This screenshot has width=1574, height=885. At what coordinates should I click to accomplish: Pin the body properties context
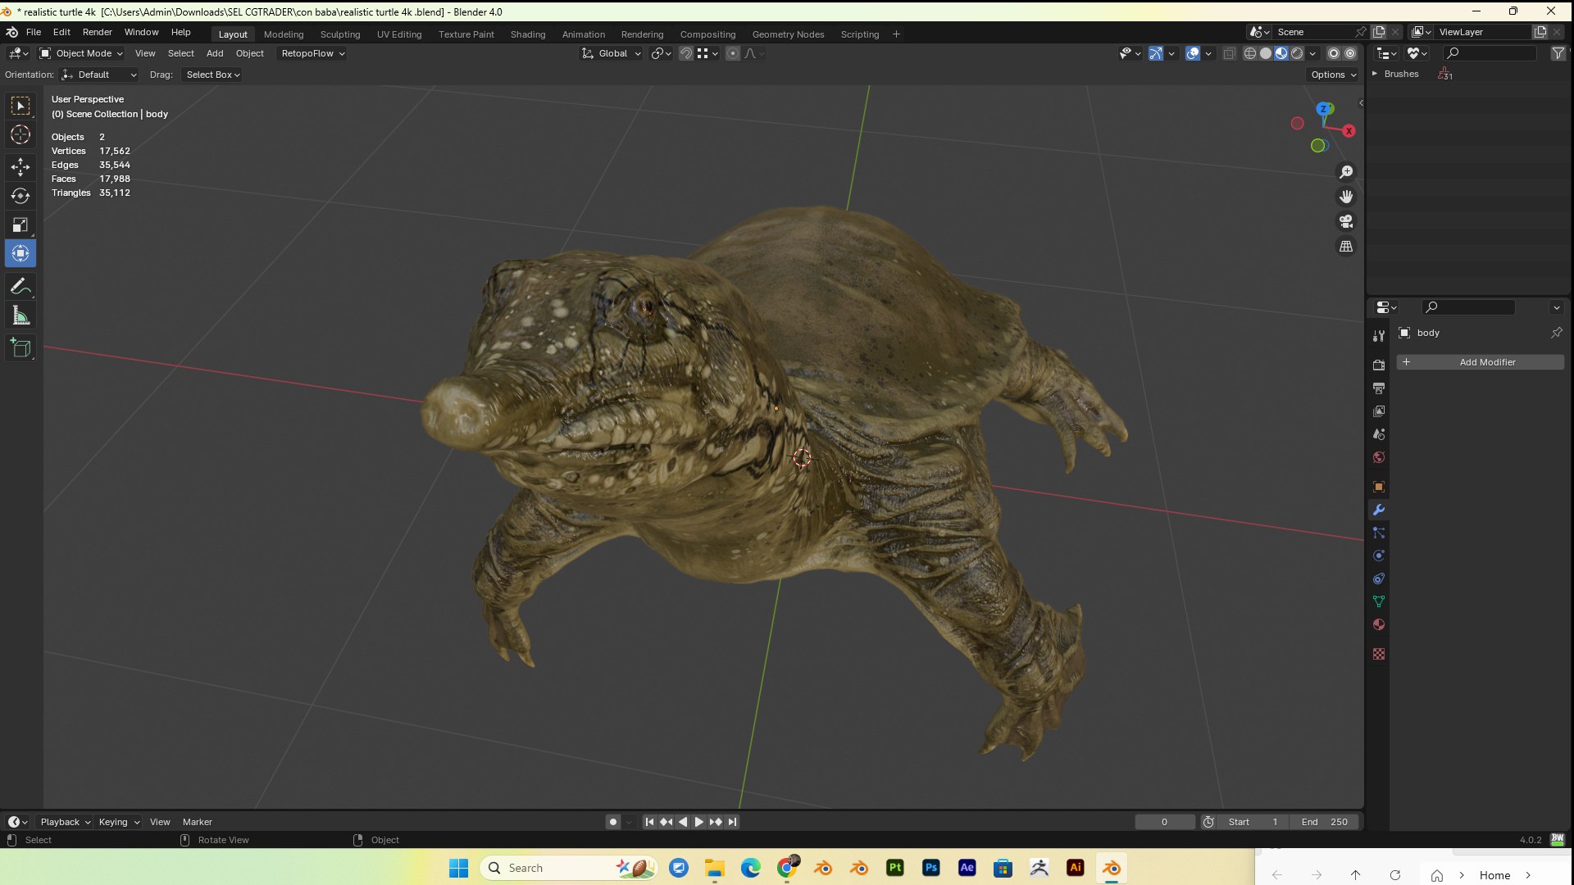1556,333
